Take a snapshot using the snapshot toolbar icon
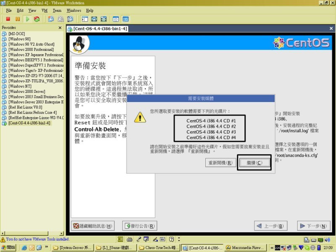Image resolution: width=336 pixels, height=252 pixels. coord(51,19)
